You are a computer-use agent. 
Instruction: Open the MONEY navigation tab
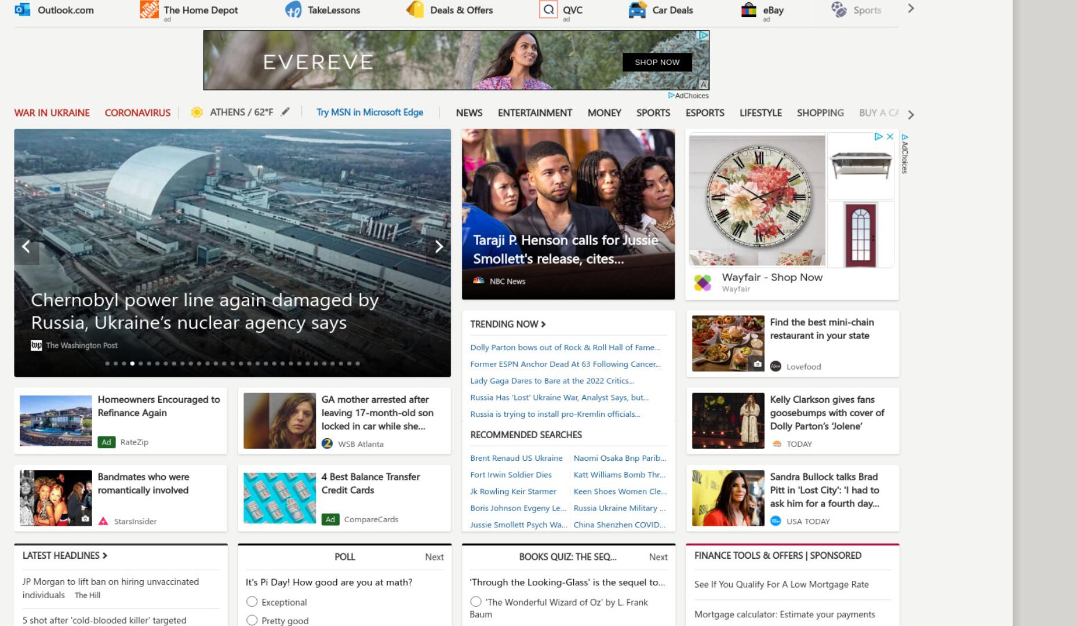click(x=604, y=112)
